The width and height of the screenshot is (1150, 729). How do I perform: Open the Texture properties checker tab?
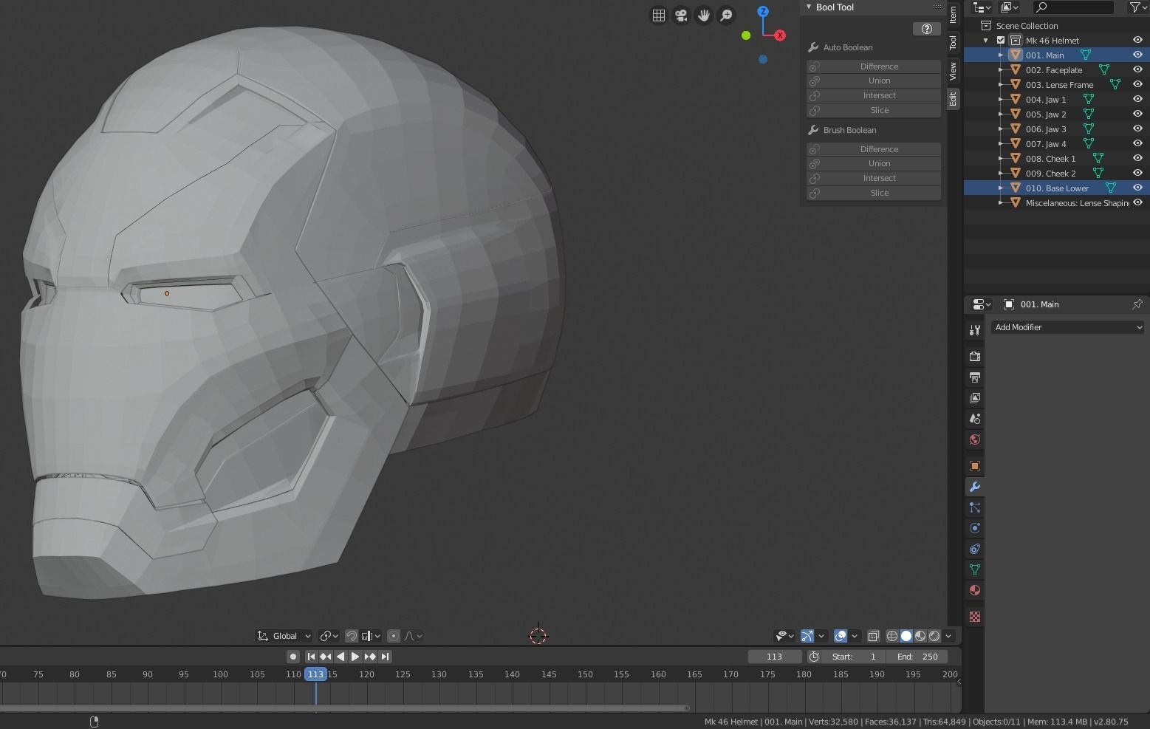click(975, 617)
